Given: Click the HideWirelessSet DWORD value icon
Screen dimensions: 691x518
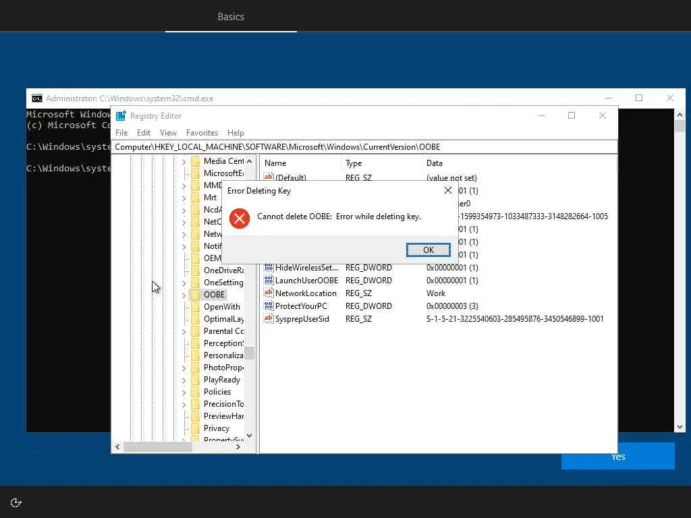Looking at the screenshot, I should pos(269,267).
